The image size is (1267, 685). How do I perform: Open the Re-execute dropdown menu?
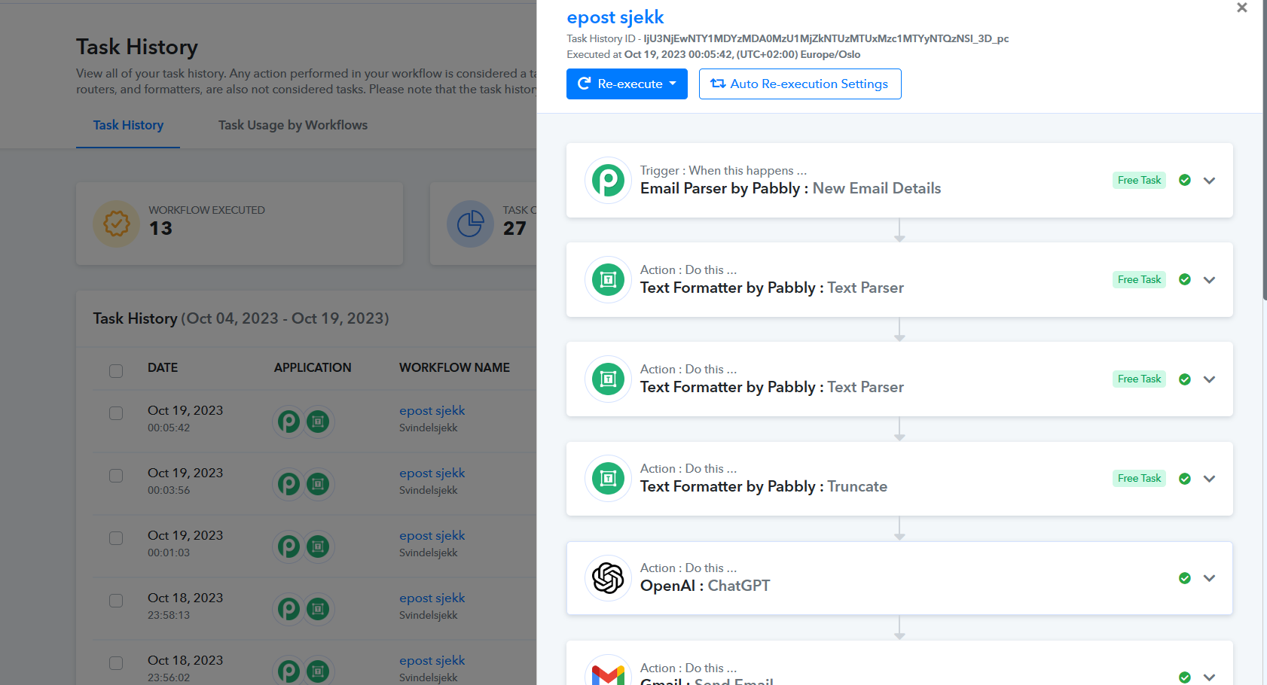coord(627,84)
